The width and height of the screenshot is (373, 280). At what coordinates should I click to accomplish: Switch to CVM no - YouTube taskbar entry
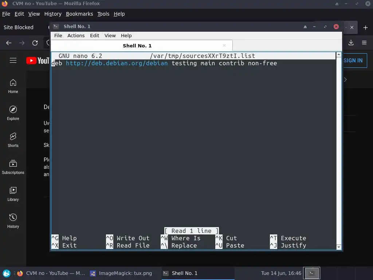51,273
